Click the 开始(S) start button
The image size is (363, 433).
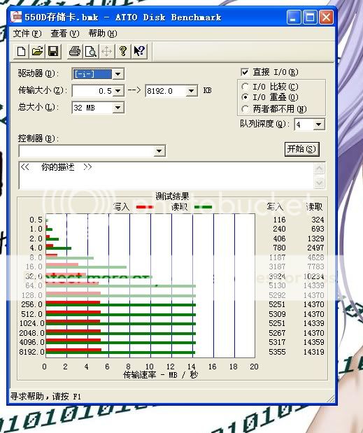[x=302, y=150]
